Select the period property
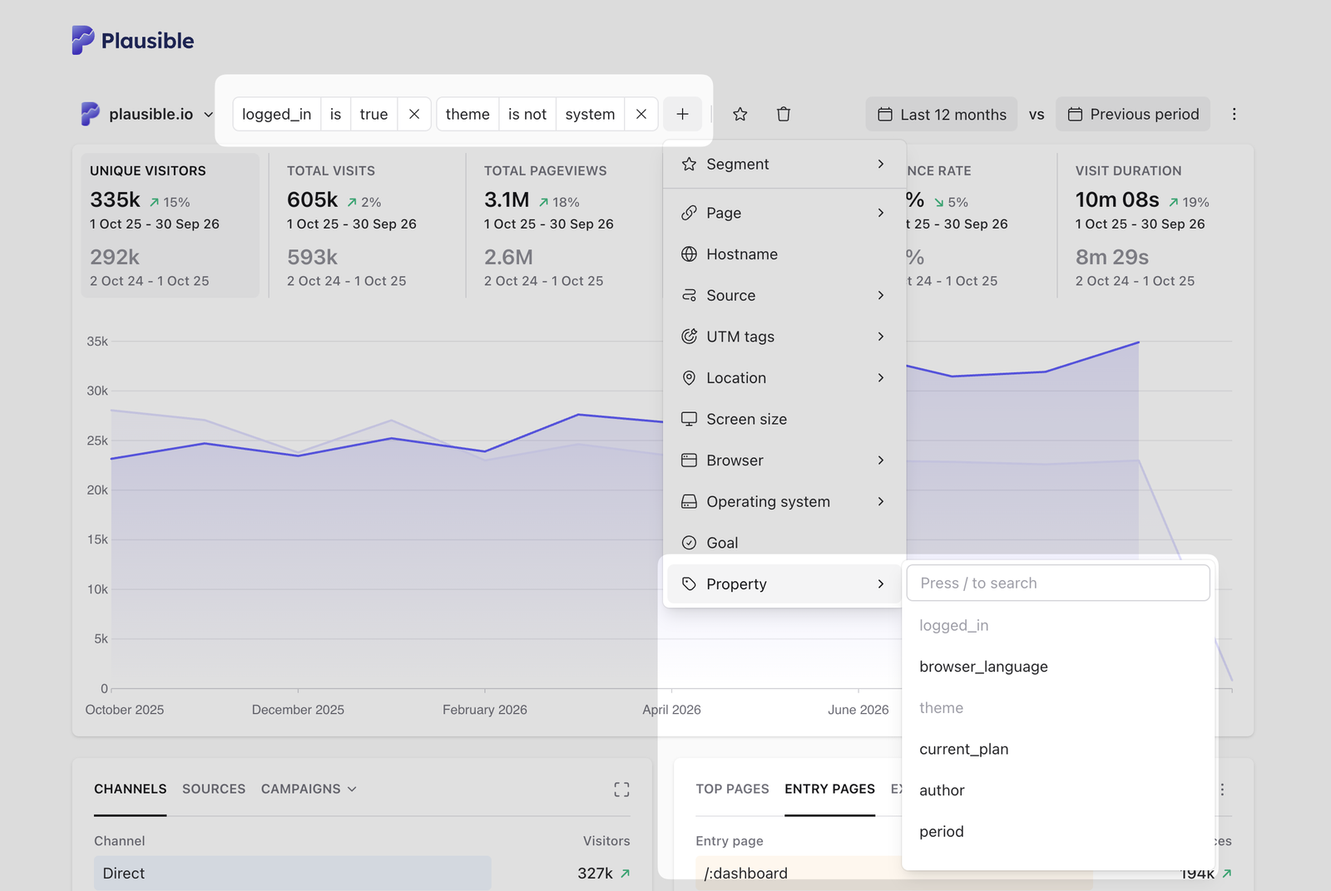 click(1058, 831)
